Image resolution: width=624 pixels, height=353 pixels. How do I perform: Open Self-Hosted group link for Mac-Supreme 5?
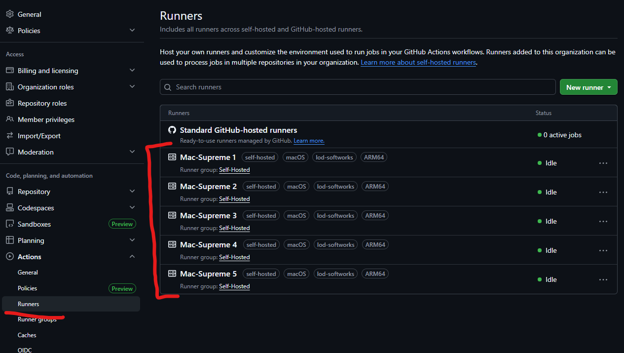click(x=234, y=286)
